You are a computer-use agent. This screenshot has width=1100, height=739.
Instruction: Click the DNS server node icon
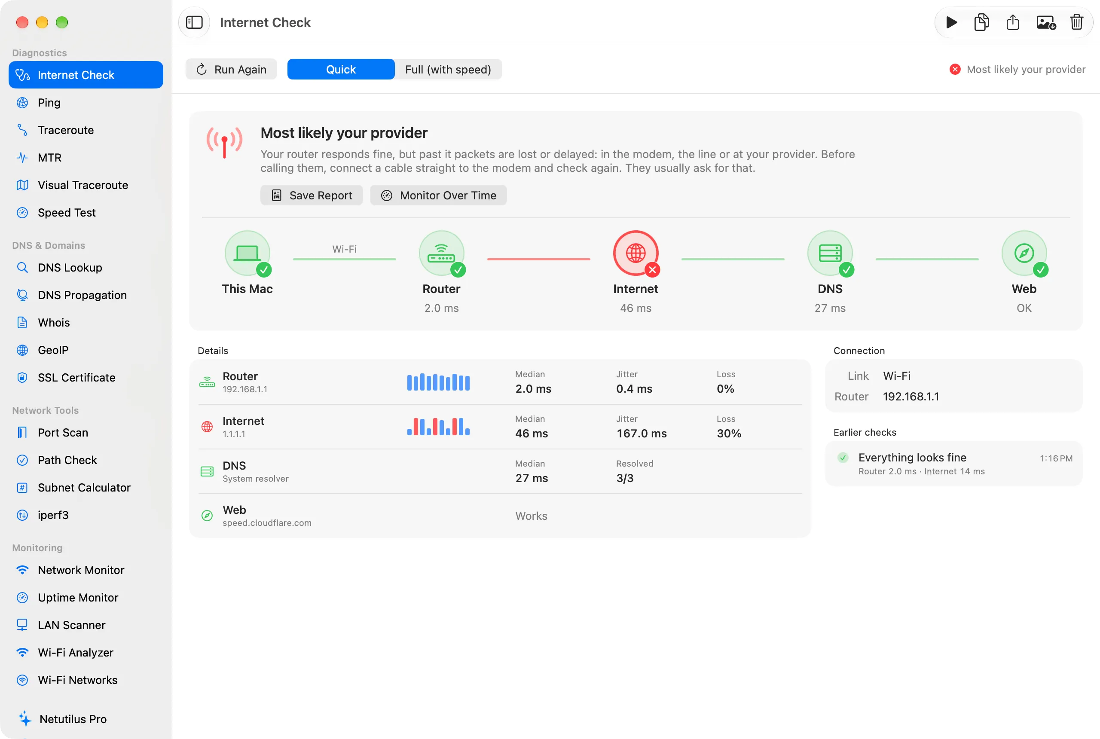[829, 253]
